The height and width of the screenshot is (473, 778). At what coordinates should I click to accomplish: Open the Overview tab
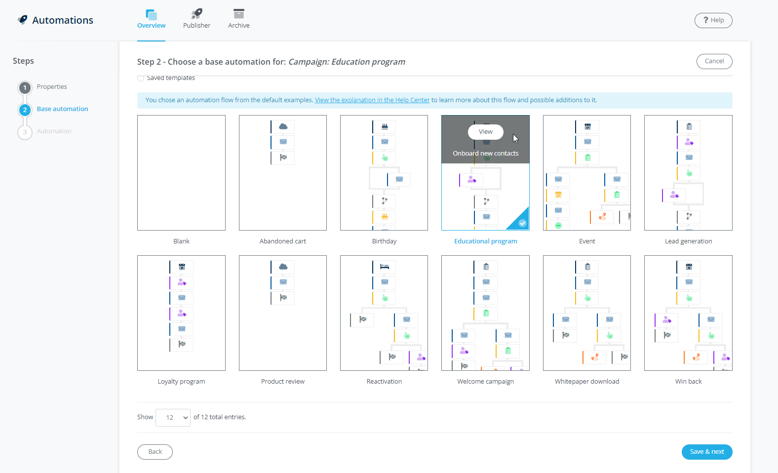point(151,19)
